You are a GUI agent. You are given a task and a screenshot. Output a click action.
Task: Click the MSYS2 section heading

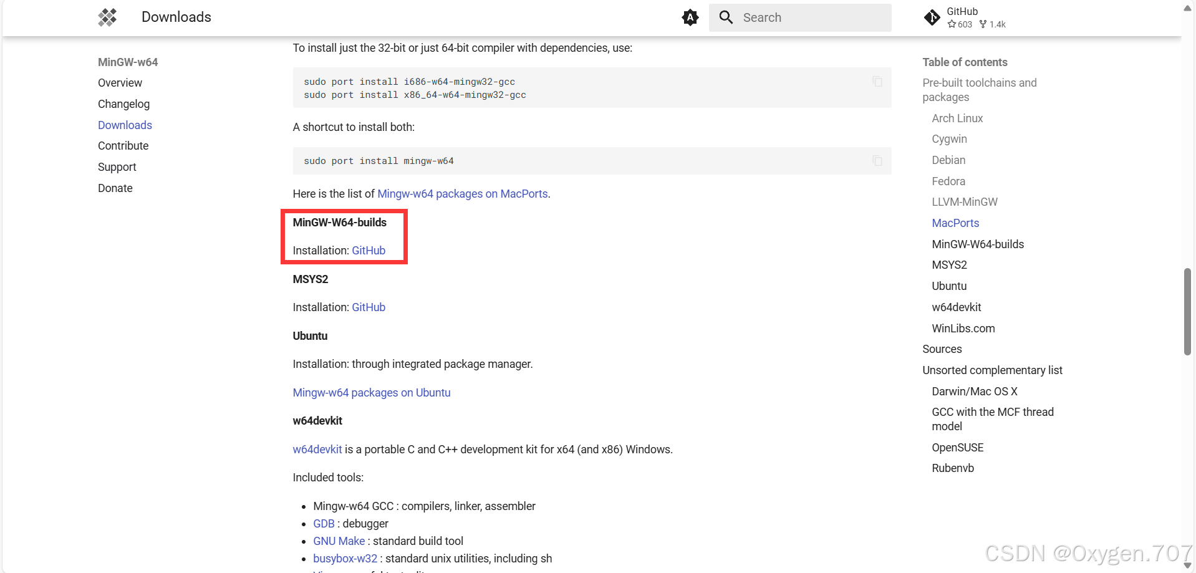coord(311,279)
